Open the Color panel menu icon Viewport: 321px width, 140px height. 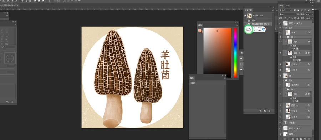[237, 25]
